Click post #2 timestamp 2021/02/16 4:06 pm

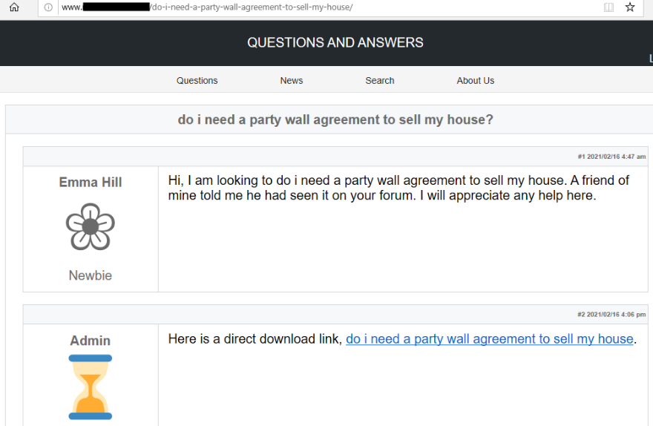point(611,315)
